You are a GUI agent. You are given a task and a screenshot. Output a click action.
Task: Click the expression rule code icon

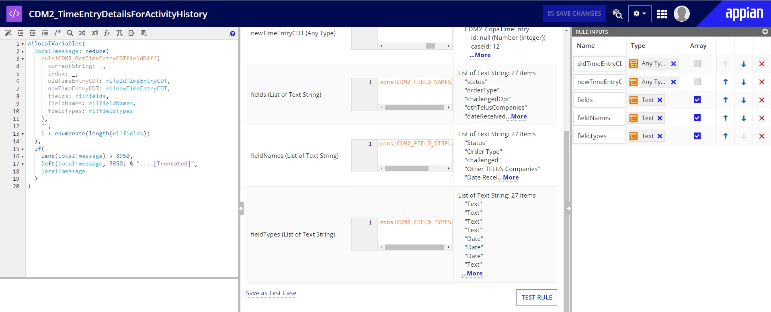[x=14, y=14]
